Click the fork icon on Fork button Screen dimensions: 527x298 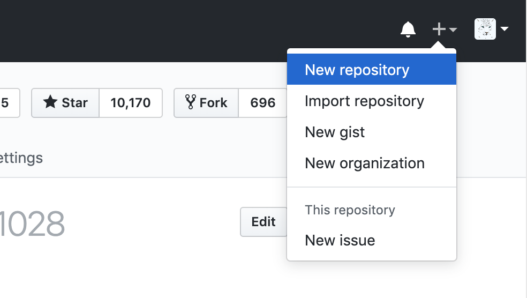click(x=190, y=102)
